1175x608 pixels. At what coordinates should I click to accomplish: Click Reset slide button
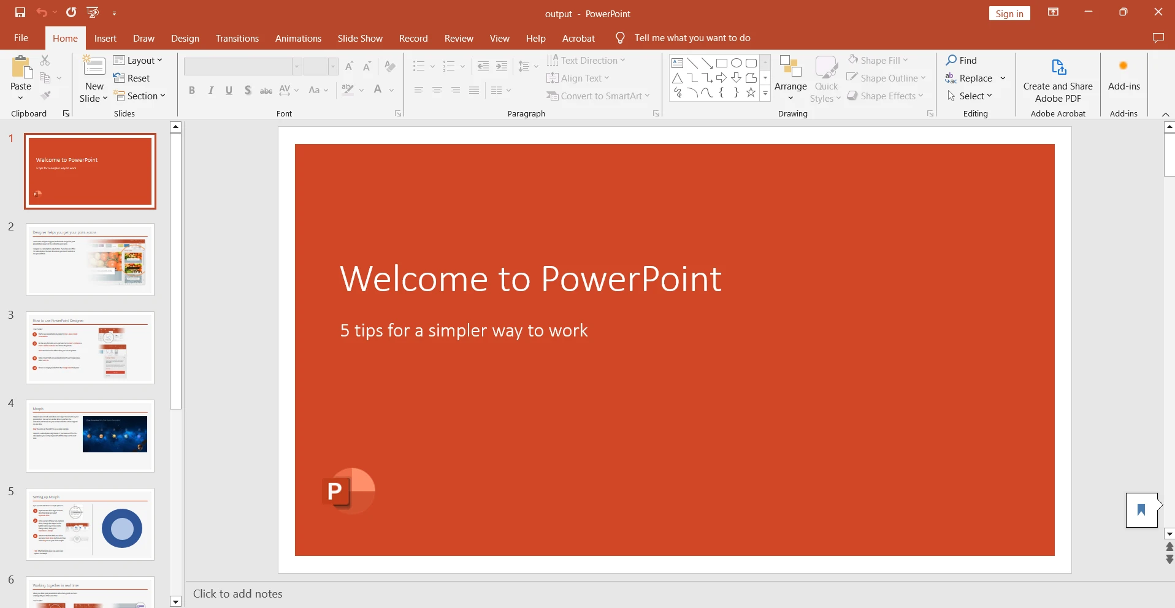(x=132, y=78)
